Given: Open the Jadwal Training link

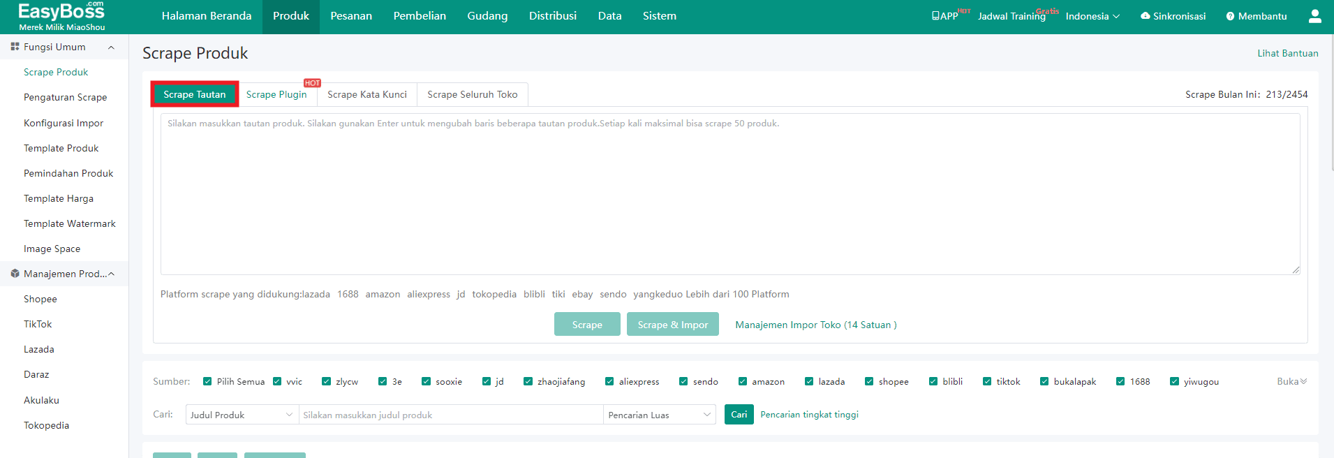Looking at the screenshot, I should 1011,16.
